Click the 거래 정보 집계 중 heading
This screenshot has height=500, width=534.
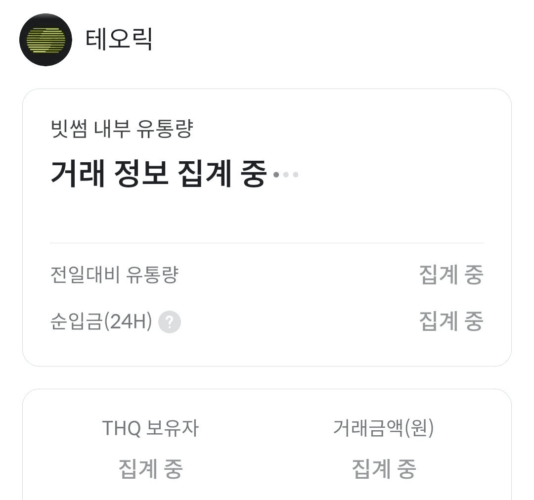158,174
